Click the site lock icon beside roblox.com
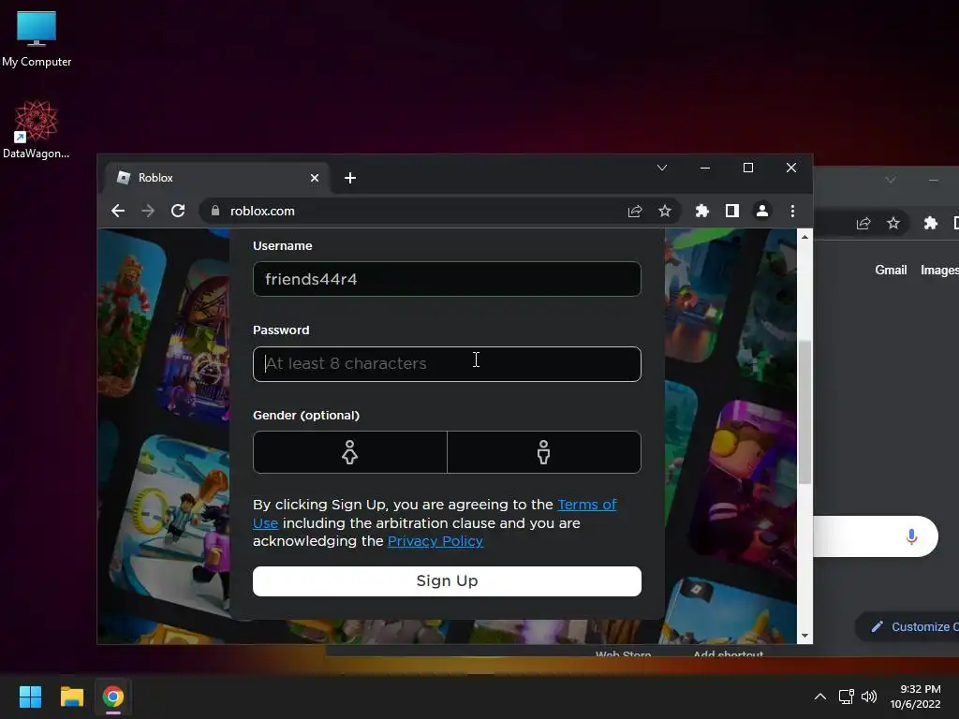The width and height of the screenshot is (959, 719). tap(215, 211)
